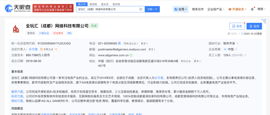The image size is (270, 115).
Task: Click the refresh icon beside update date
Action: (242, 34)
